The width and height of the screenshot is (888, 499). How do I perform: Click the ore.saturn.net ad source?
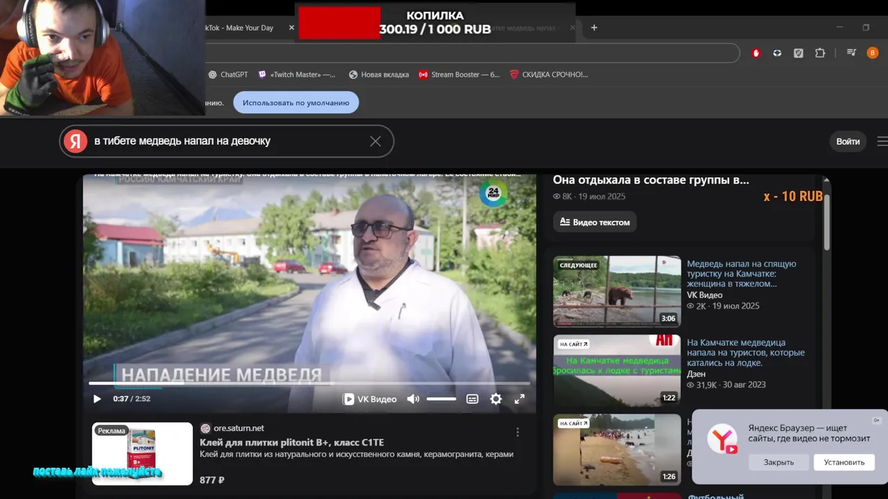point(239,428)
